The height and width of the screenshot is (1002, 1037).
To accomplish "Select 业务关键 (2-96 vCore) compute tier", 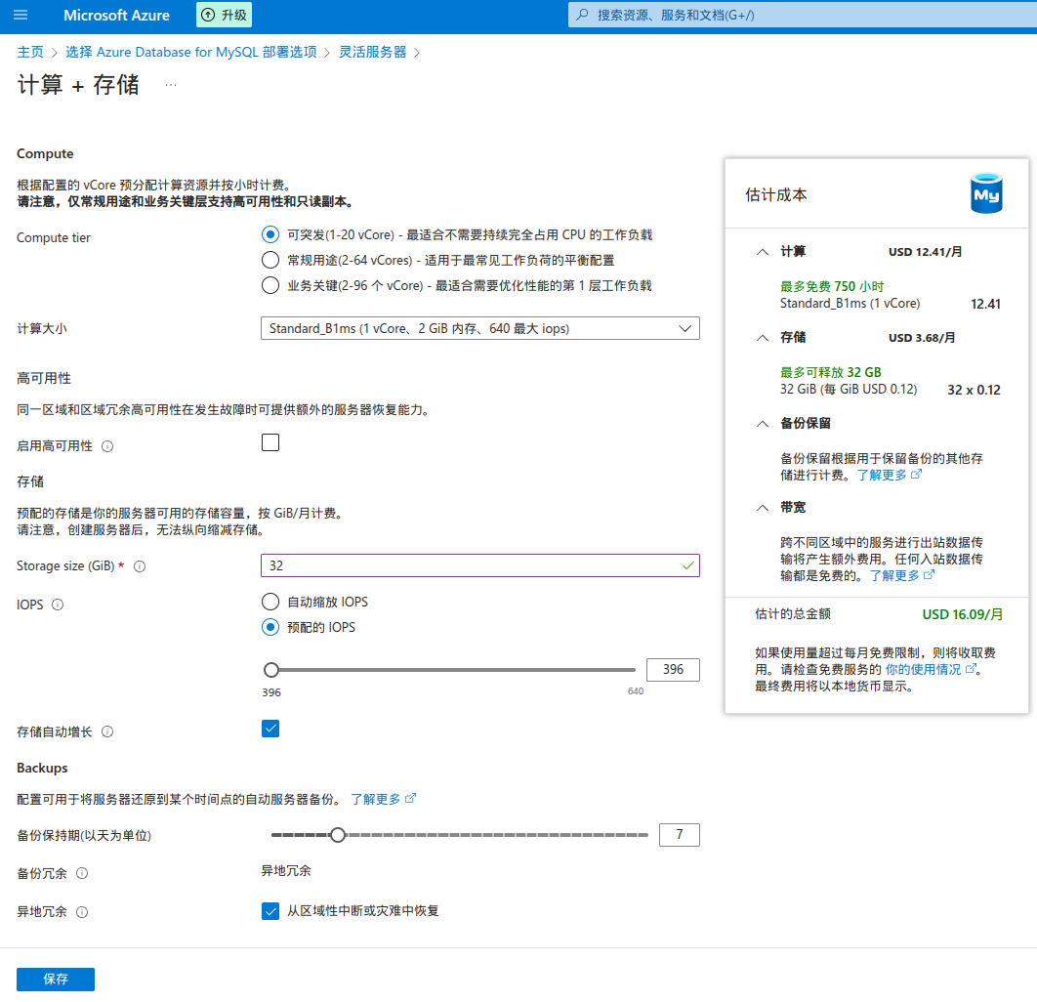I will pos(270,285).
